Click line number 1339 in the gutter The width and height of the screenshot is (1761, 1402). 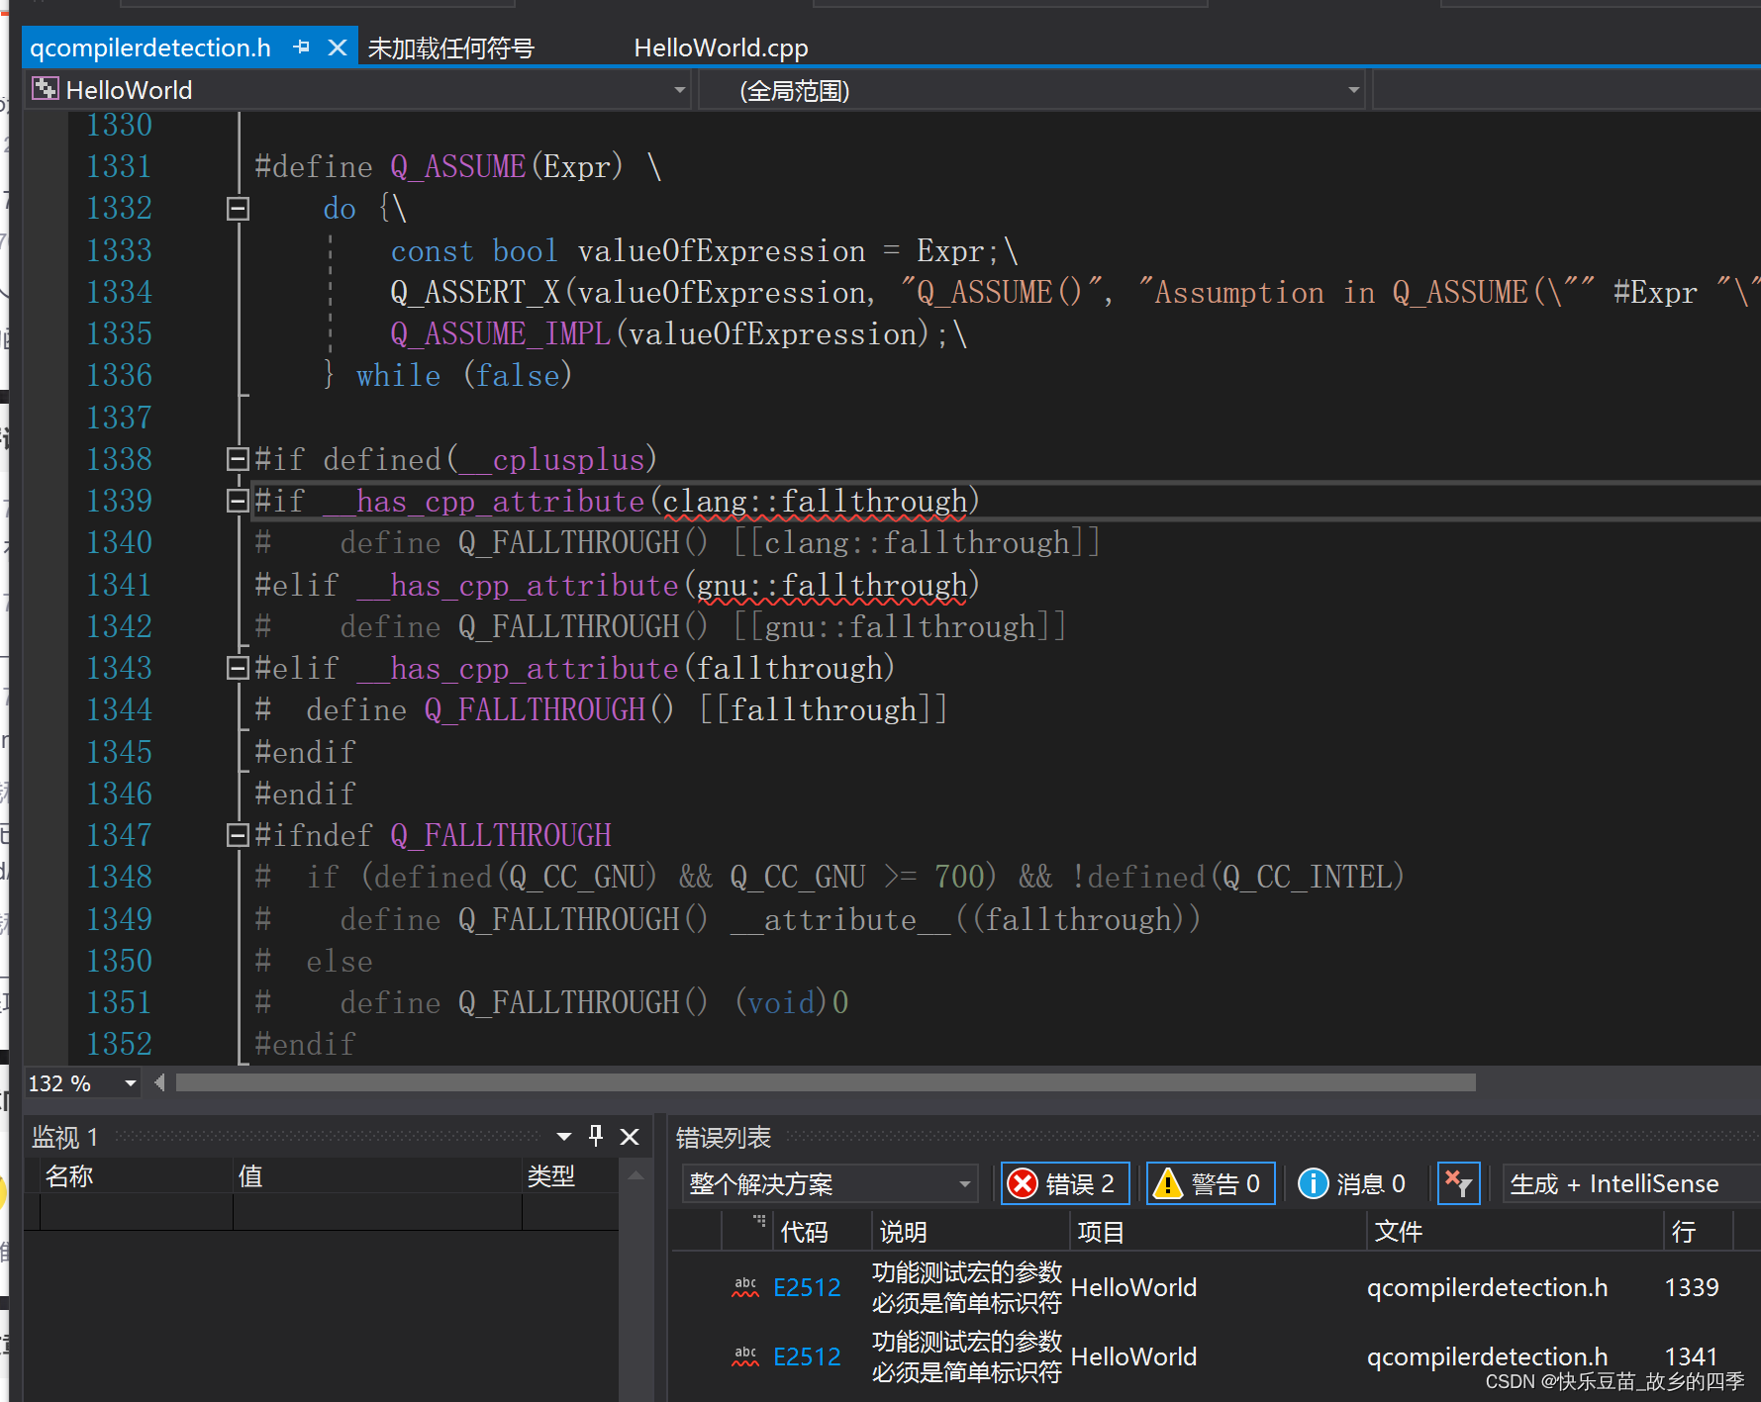(x=119, y=501)
